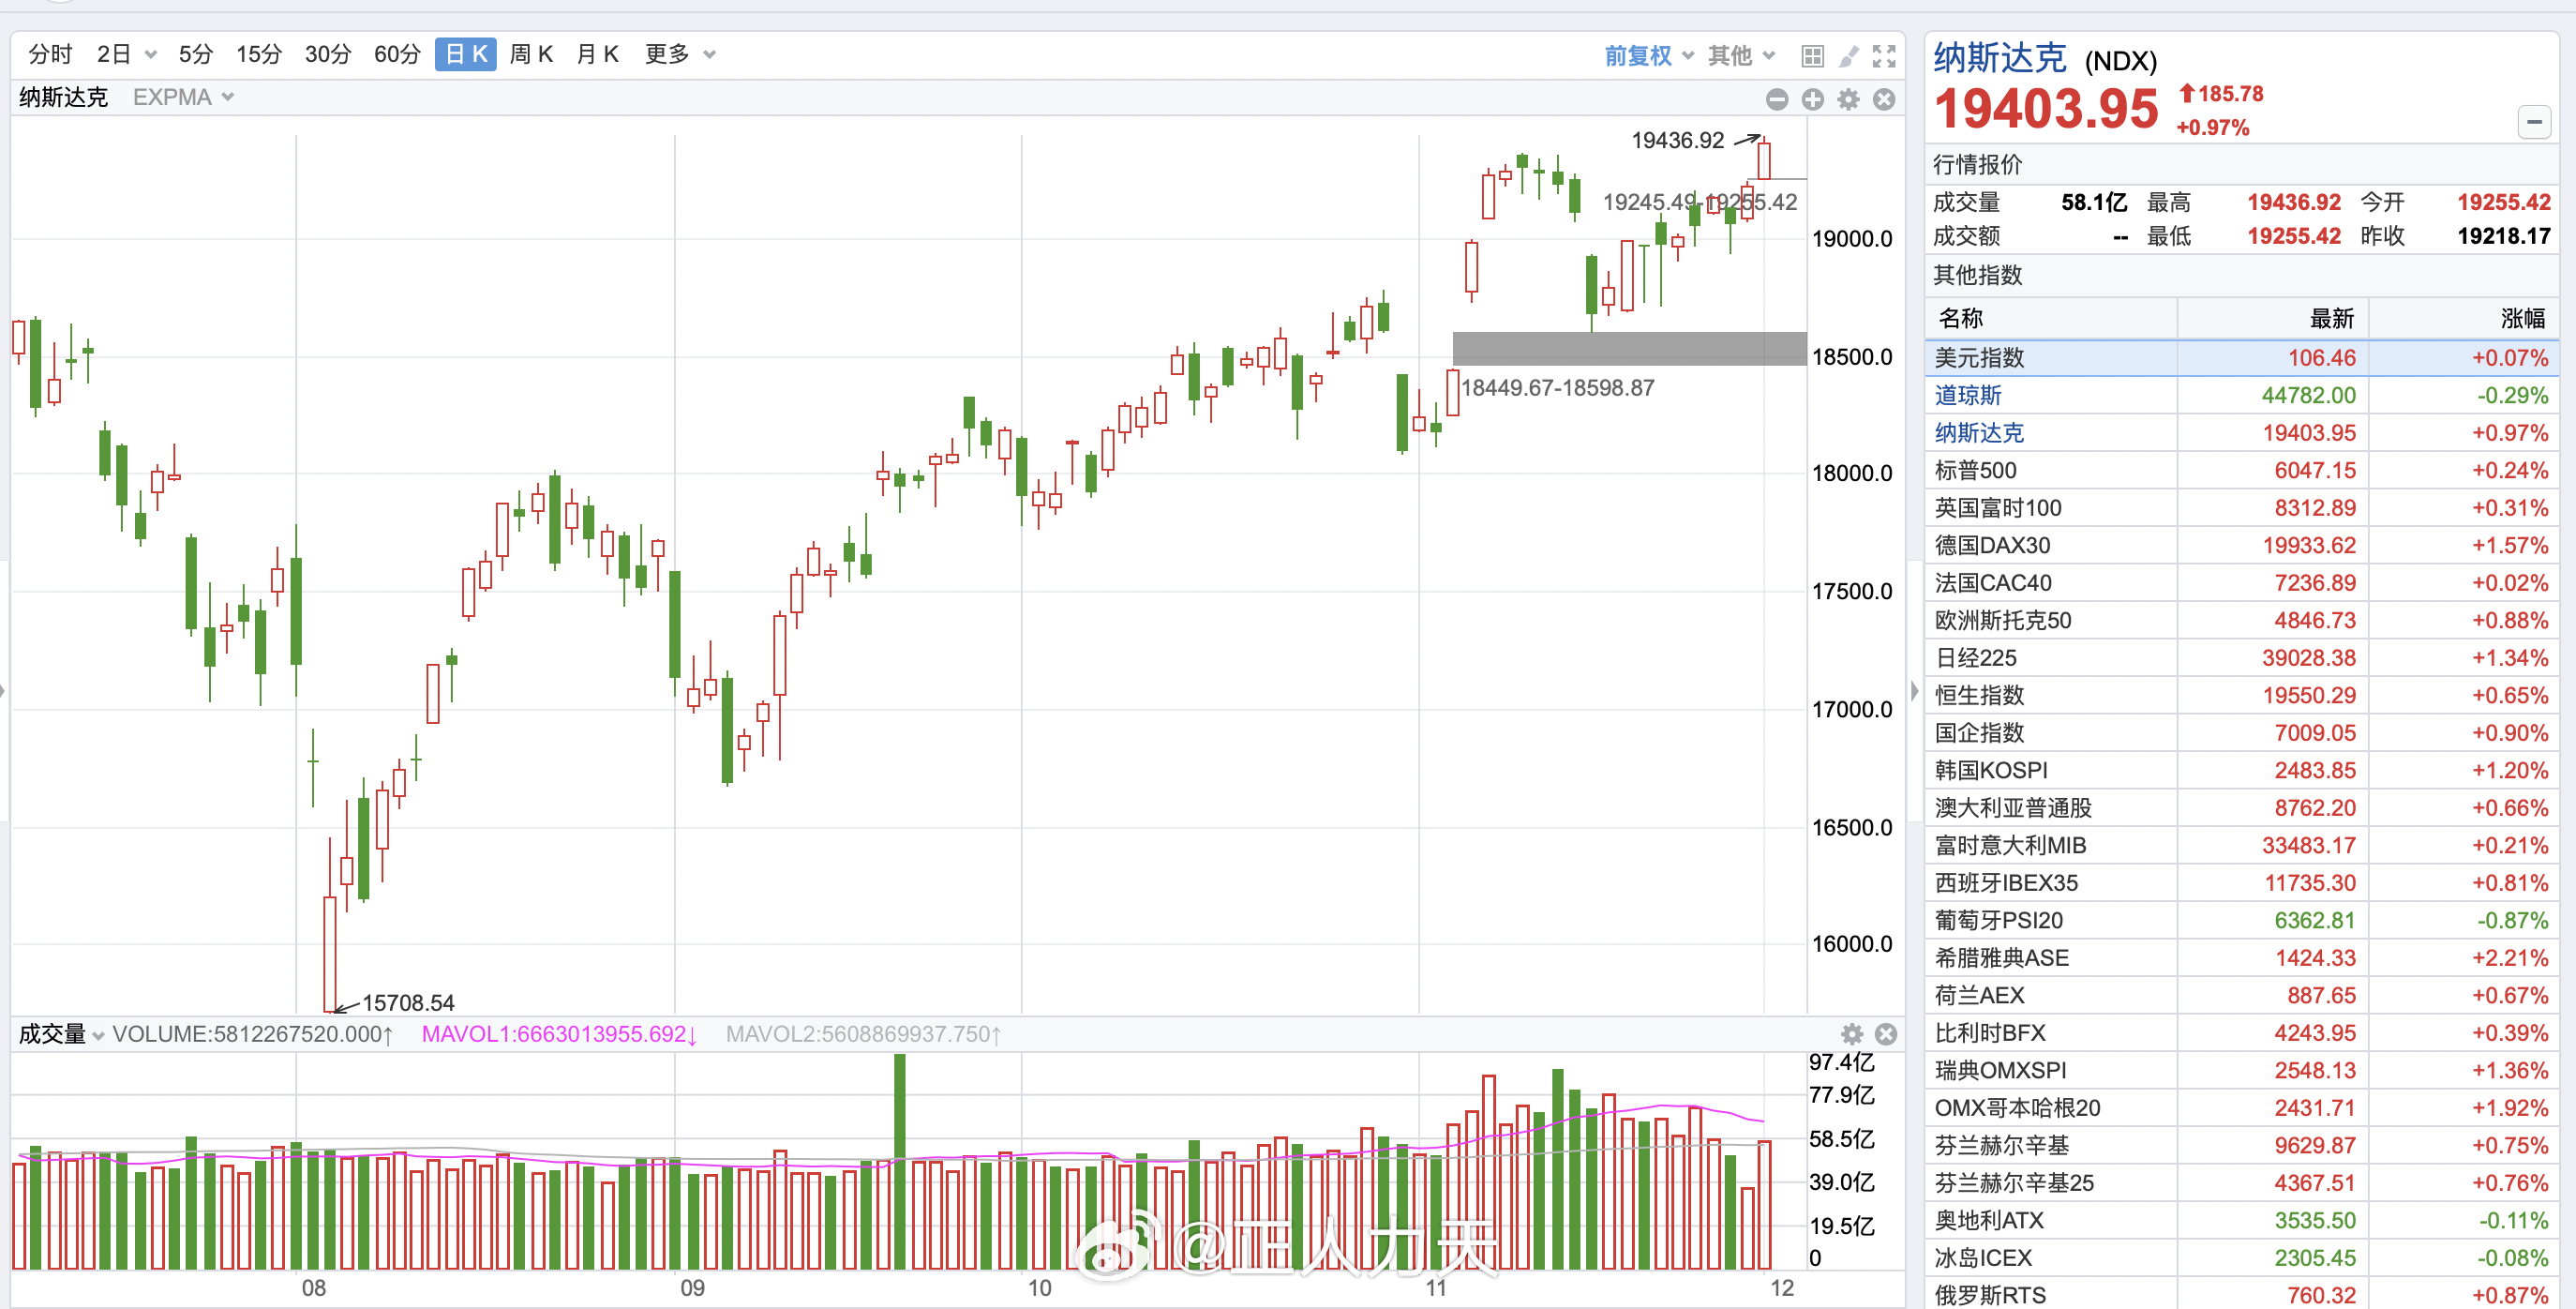
Task: Select the 欧洲斯托克50 row
Action: [x=2241, y=620]
